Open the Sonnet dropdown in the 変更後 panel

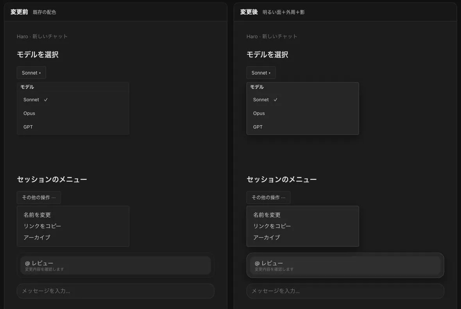point(261,73)
